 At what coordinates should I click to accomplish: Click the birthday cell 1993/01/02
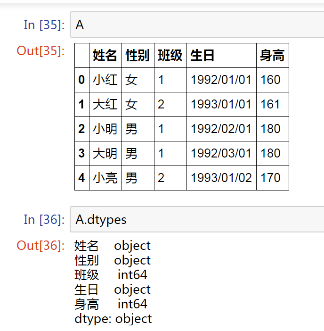click(x=221, y=178)
